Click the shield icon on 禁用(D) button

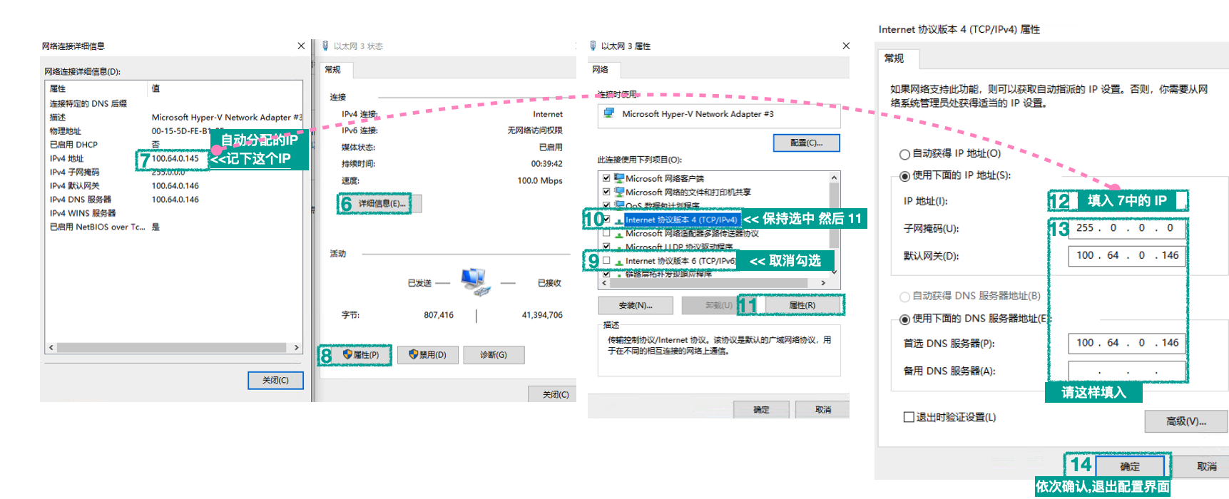[413, 354]
